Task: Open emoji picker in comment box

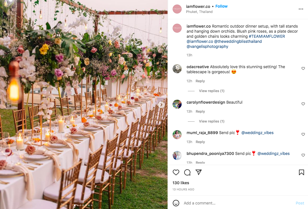Action: [176, 203]
